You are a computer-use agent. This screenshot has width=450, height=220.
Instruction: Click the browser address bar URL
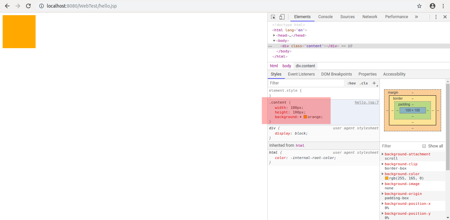[82, 6]
